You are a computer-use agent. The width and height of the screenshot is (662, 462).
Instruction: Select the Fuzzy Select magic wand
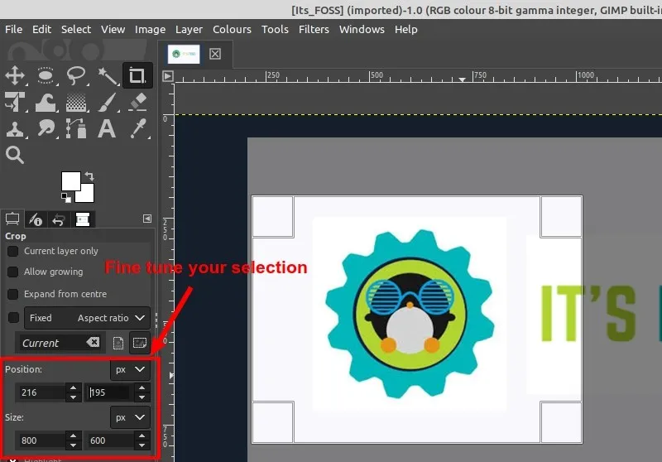pos(107,76)
